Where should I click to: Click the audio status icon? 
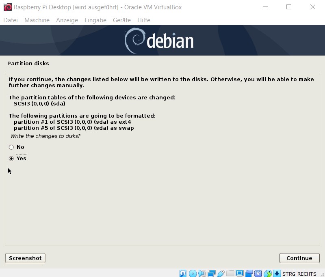pos(202,273)
